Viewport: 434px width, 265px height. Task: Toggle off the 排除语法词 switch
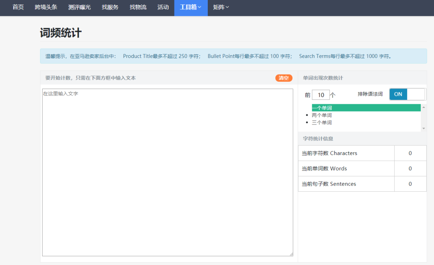click(x=416, y=94)
